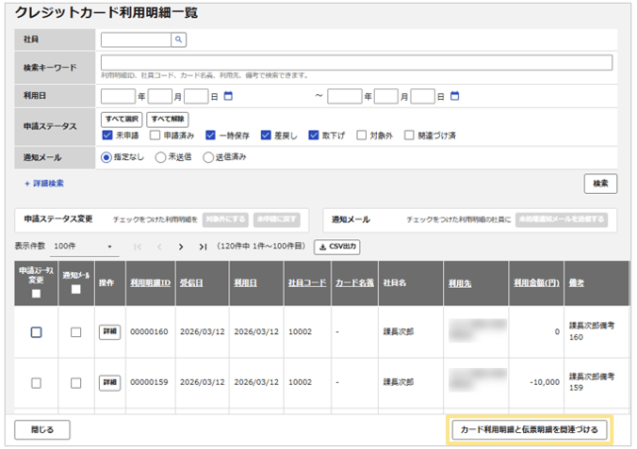
Task: Check header checkbox for 申請ステータス変更 column
Action: coord(36,293)
